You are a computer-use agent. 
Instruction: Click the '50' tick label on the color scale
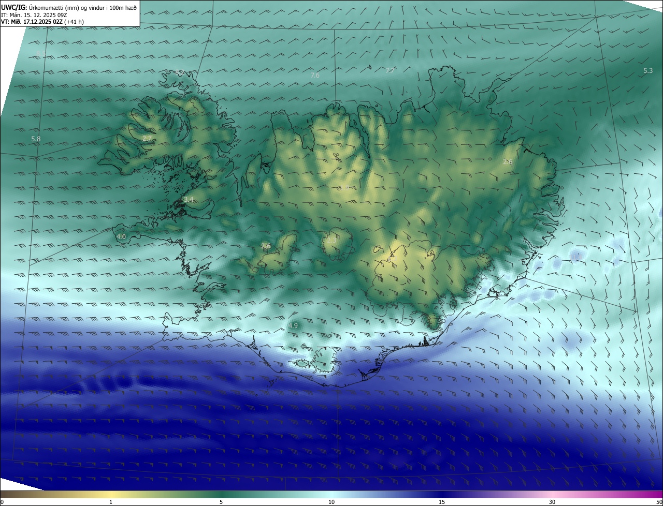coord(659,502)
